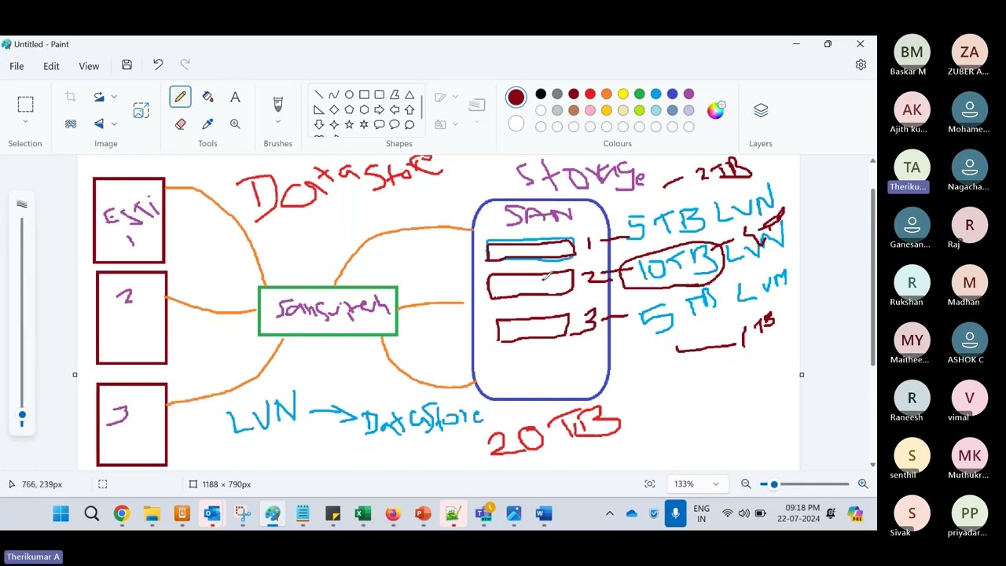Select Colour 1 active swatch

point(516,97)
